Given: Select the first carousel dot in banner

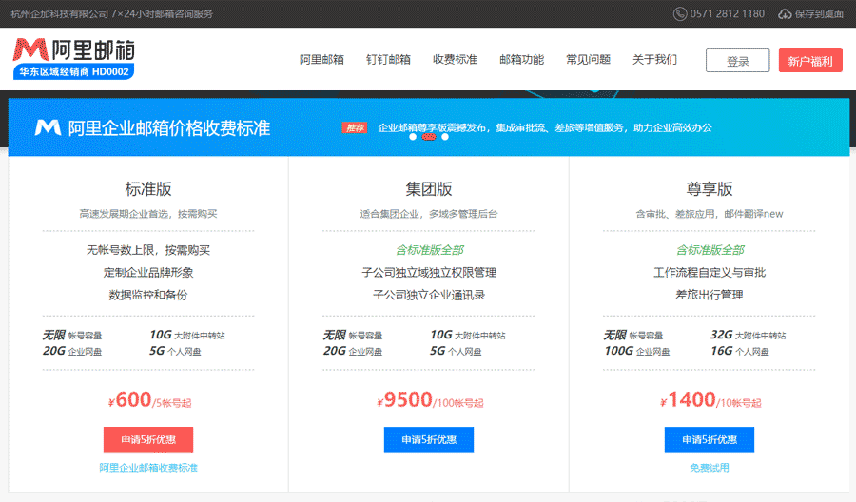Looking at the screenshot, I should (x=413, y=137).
